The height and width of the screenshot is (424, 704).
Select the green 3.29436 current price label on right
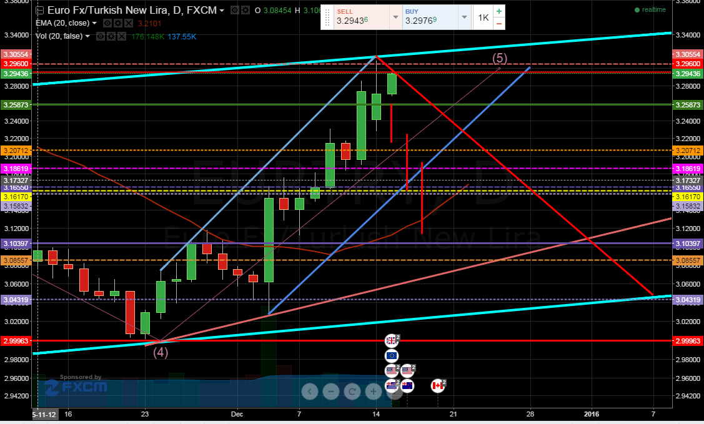688,74
